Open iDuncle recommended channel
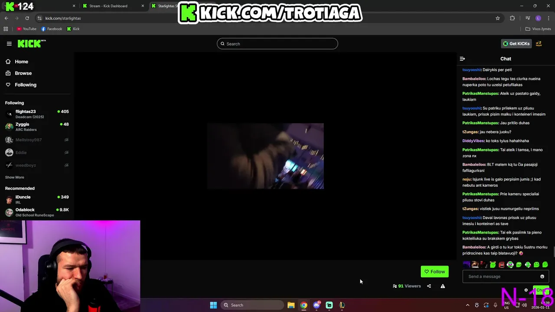The height and width of the screenshot is (312, 555). (37, 199)
